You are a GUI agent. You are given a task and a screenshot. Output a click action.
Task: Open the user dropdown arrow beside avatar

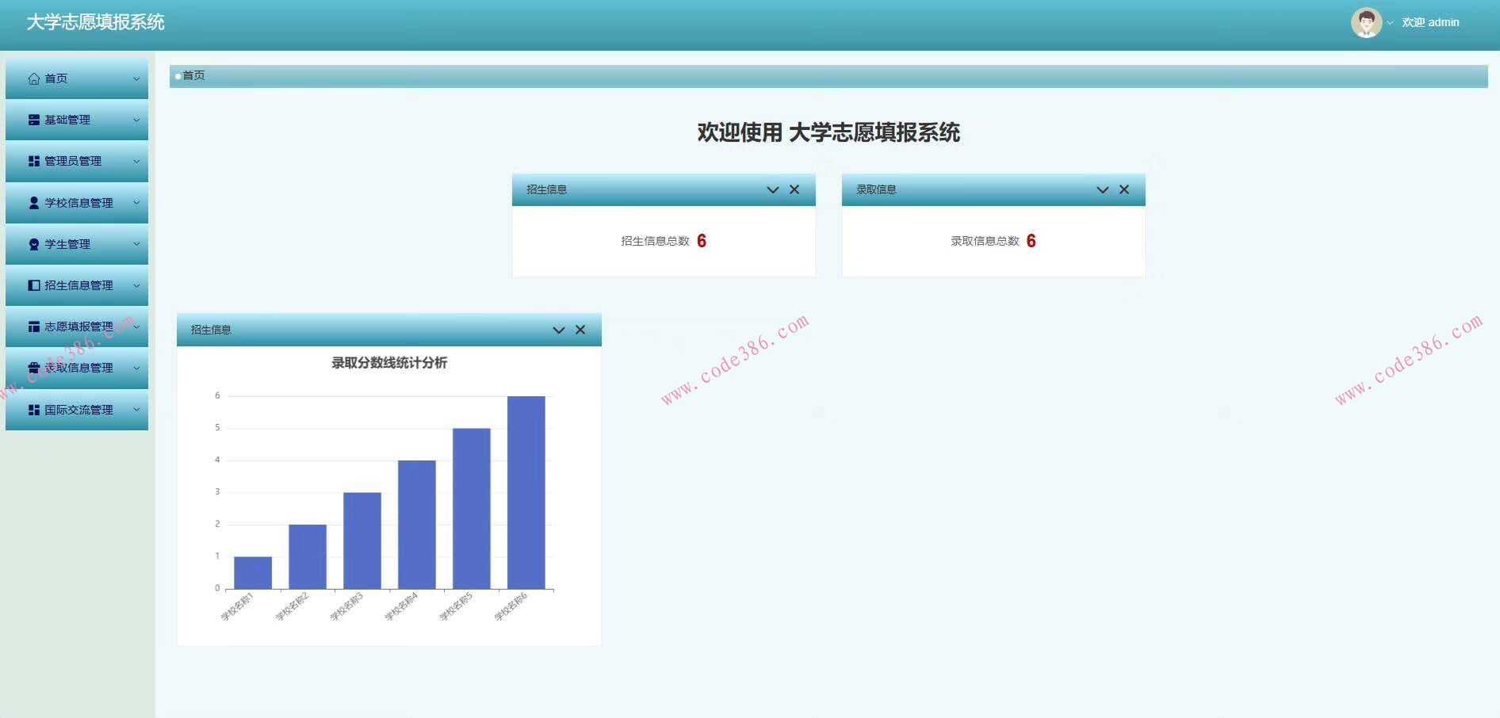(1390, 23)
